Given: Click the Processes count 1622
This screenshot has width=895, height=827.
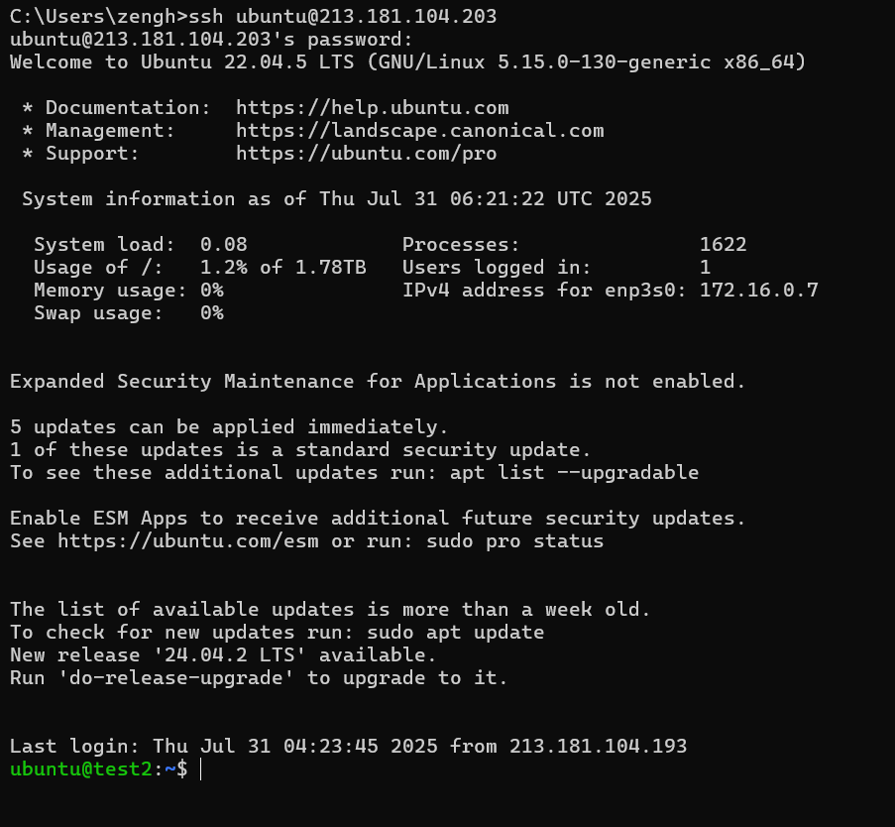Looking at the screenshot, I should (x=723, y=245).
